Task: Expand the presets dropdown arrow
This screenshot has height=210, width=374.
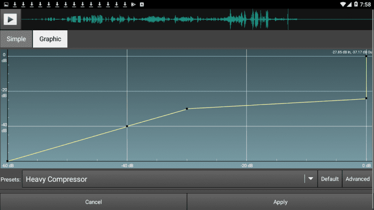Action: 311,179
